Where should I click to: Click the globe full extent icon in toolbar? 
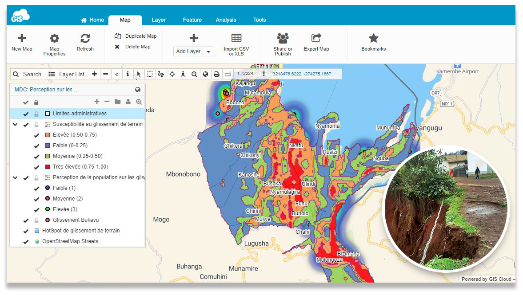[x=205, y=74]
